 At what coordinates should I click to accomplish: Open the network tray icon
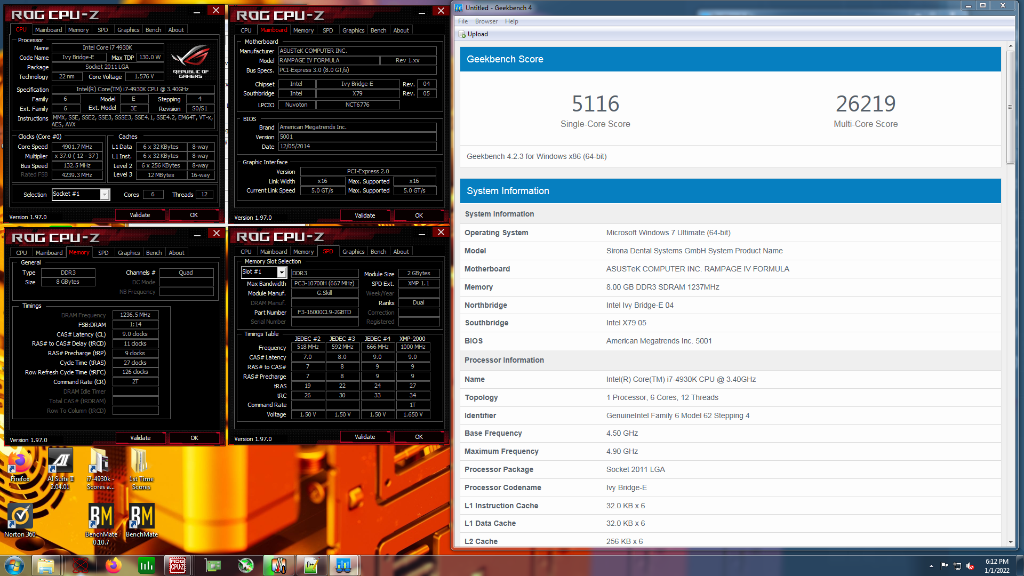[957, 566]
